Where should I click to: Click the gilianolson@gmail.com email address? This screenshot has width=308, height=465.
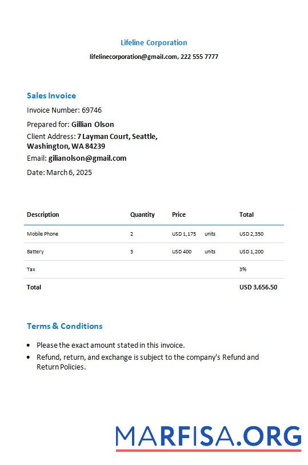pyautogui.click(x=87, y=158)
